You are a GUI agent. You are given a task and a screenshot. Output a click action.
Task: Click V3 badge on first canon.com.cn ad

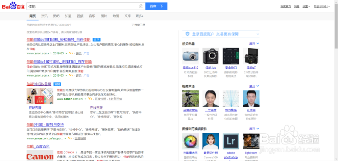tap(71, 53)
